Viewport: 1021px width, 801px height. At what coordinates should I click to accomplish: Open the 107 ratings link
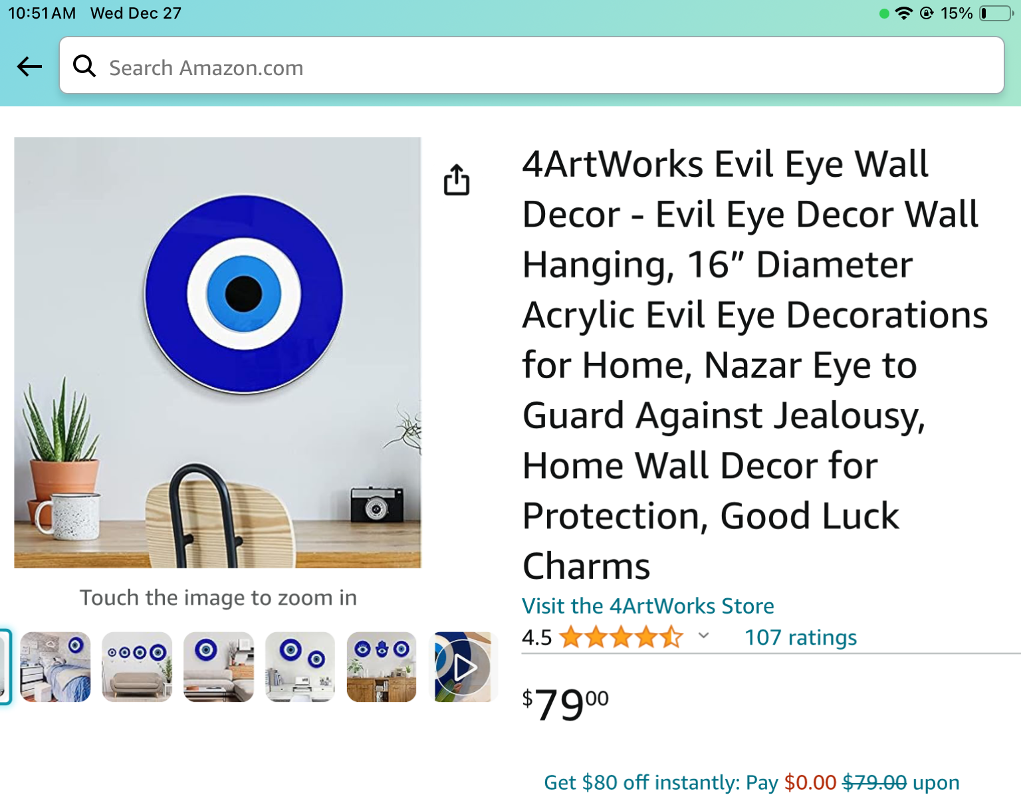coord(800,637)
